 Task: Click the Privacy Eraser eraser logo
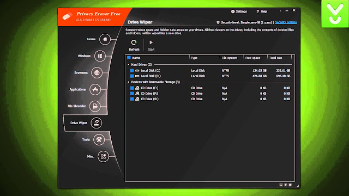[x=67, y=16]
